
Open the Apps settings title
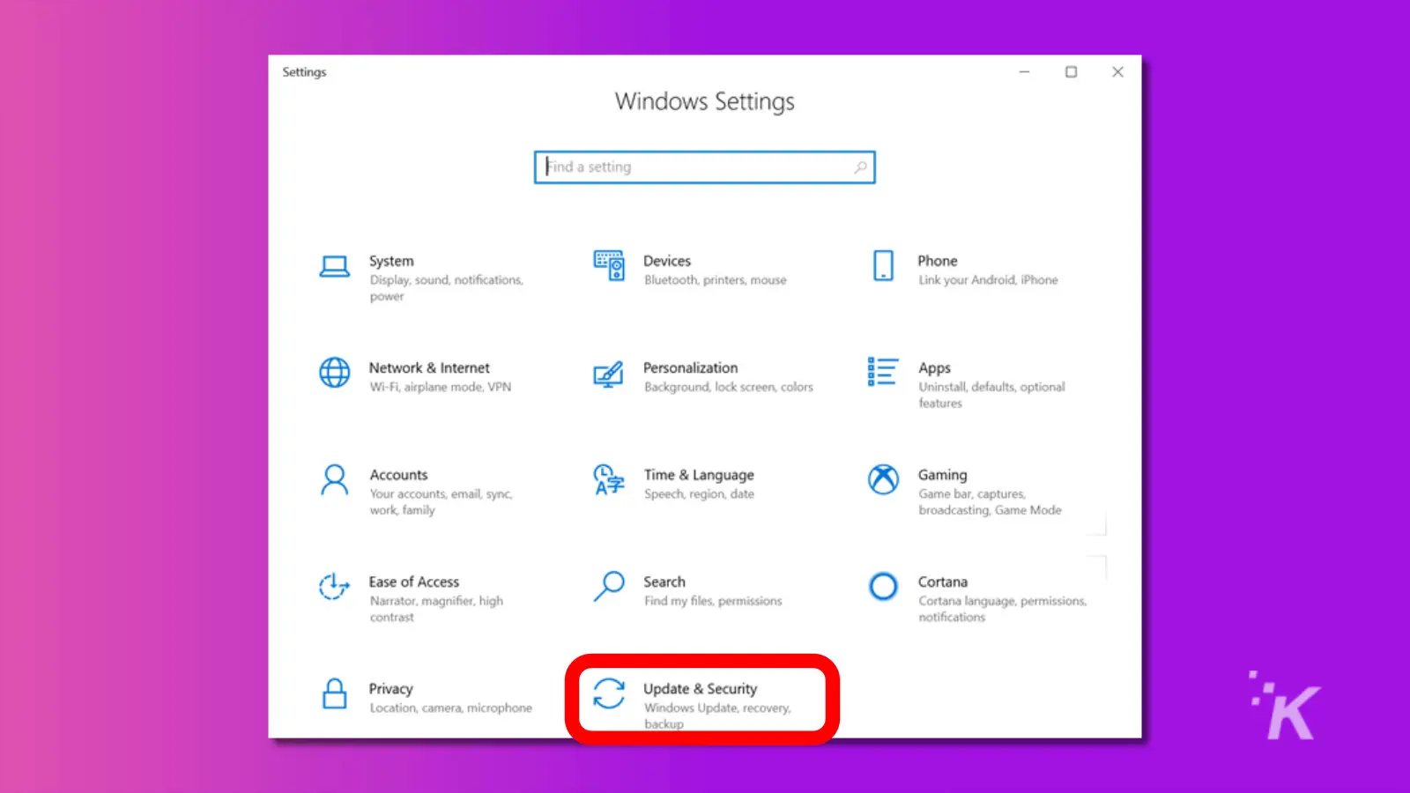(934, 368)
